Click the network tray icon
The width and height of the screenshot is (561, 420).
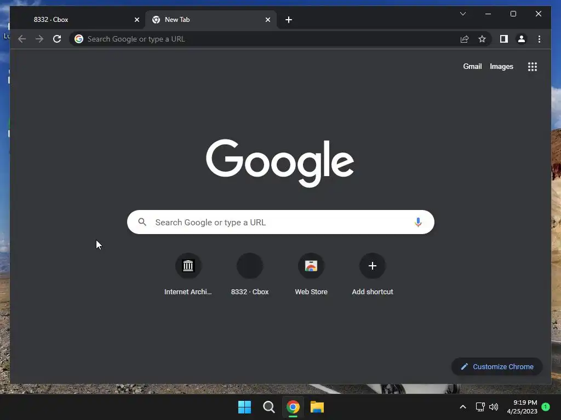(x=480, y=407)
